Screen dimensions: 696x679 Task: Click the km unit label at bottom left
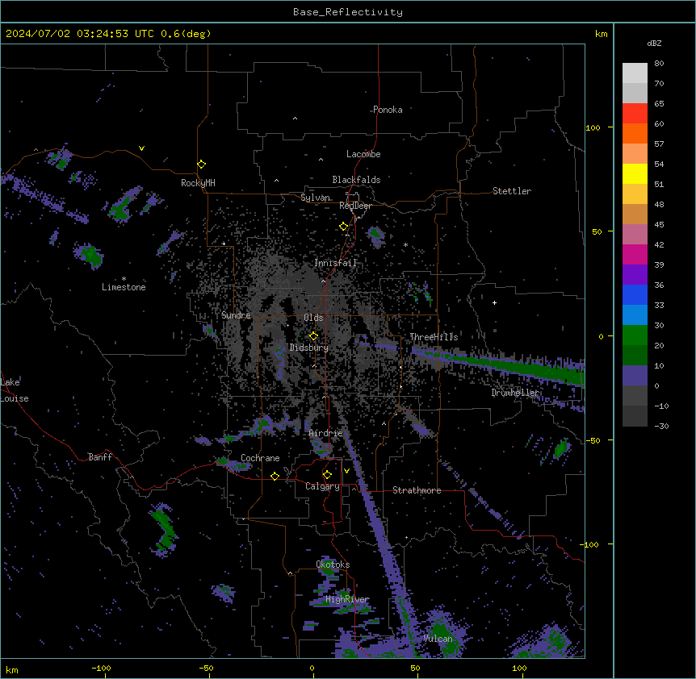click(x=11, y=669)
